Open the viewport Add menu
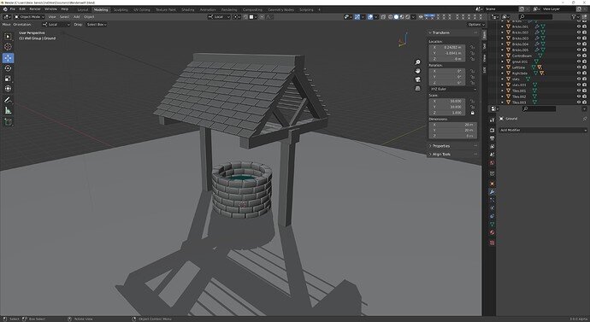The width and height of the screenshot is (590, 322). click(x=76, y=17)
